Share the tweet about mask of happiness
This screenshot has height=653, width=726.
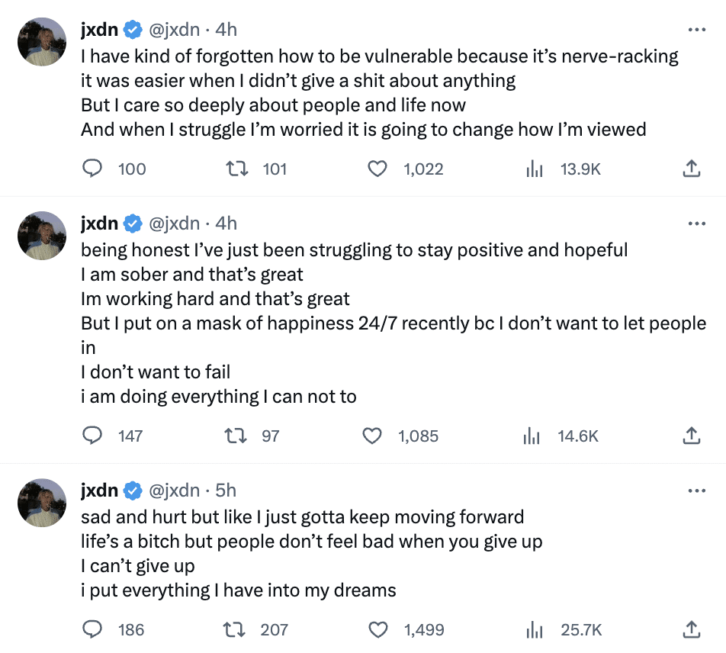pos(691,436)
